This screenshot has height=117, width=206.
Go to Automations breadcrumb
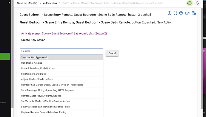(x=50, y=3)
